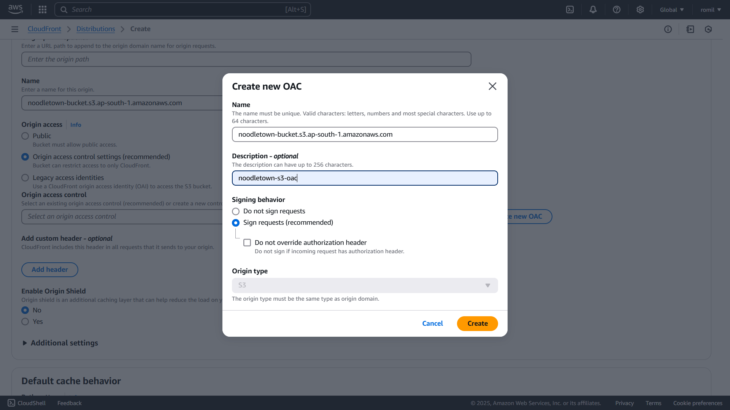Click the Create new OAC button behind dialog
The height and width of the screenshot is (410, 730).
pos(529,216)
